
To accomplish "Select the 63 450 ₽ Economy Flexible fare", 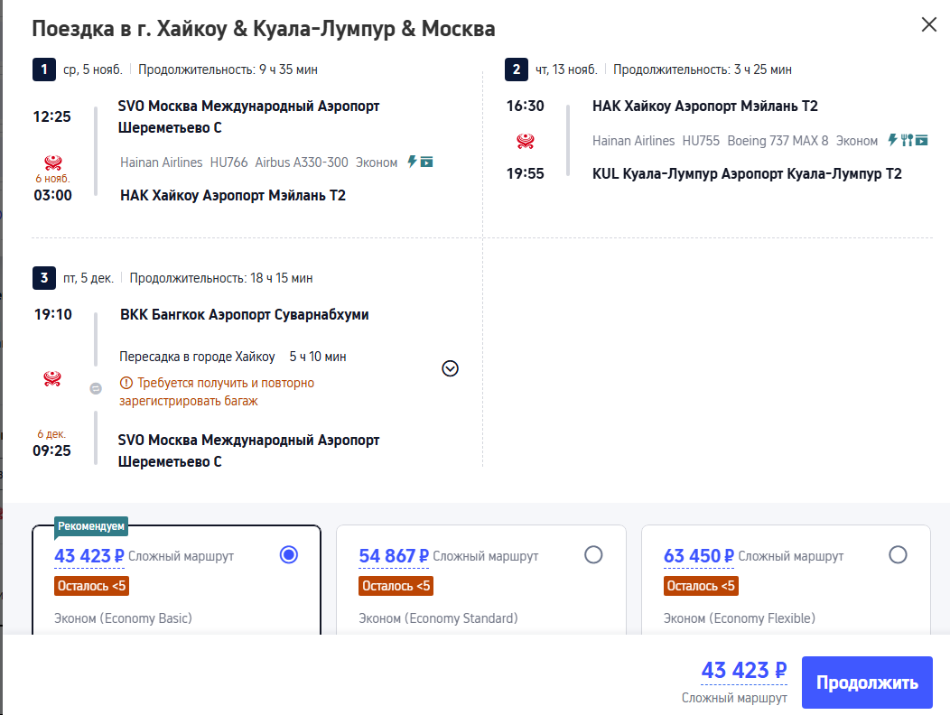I will tap(898, 554).
